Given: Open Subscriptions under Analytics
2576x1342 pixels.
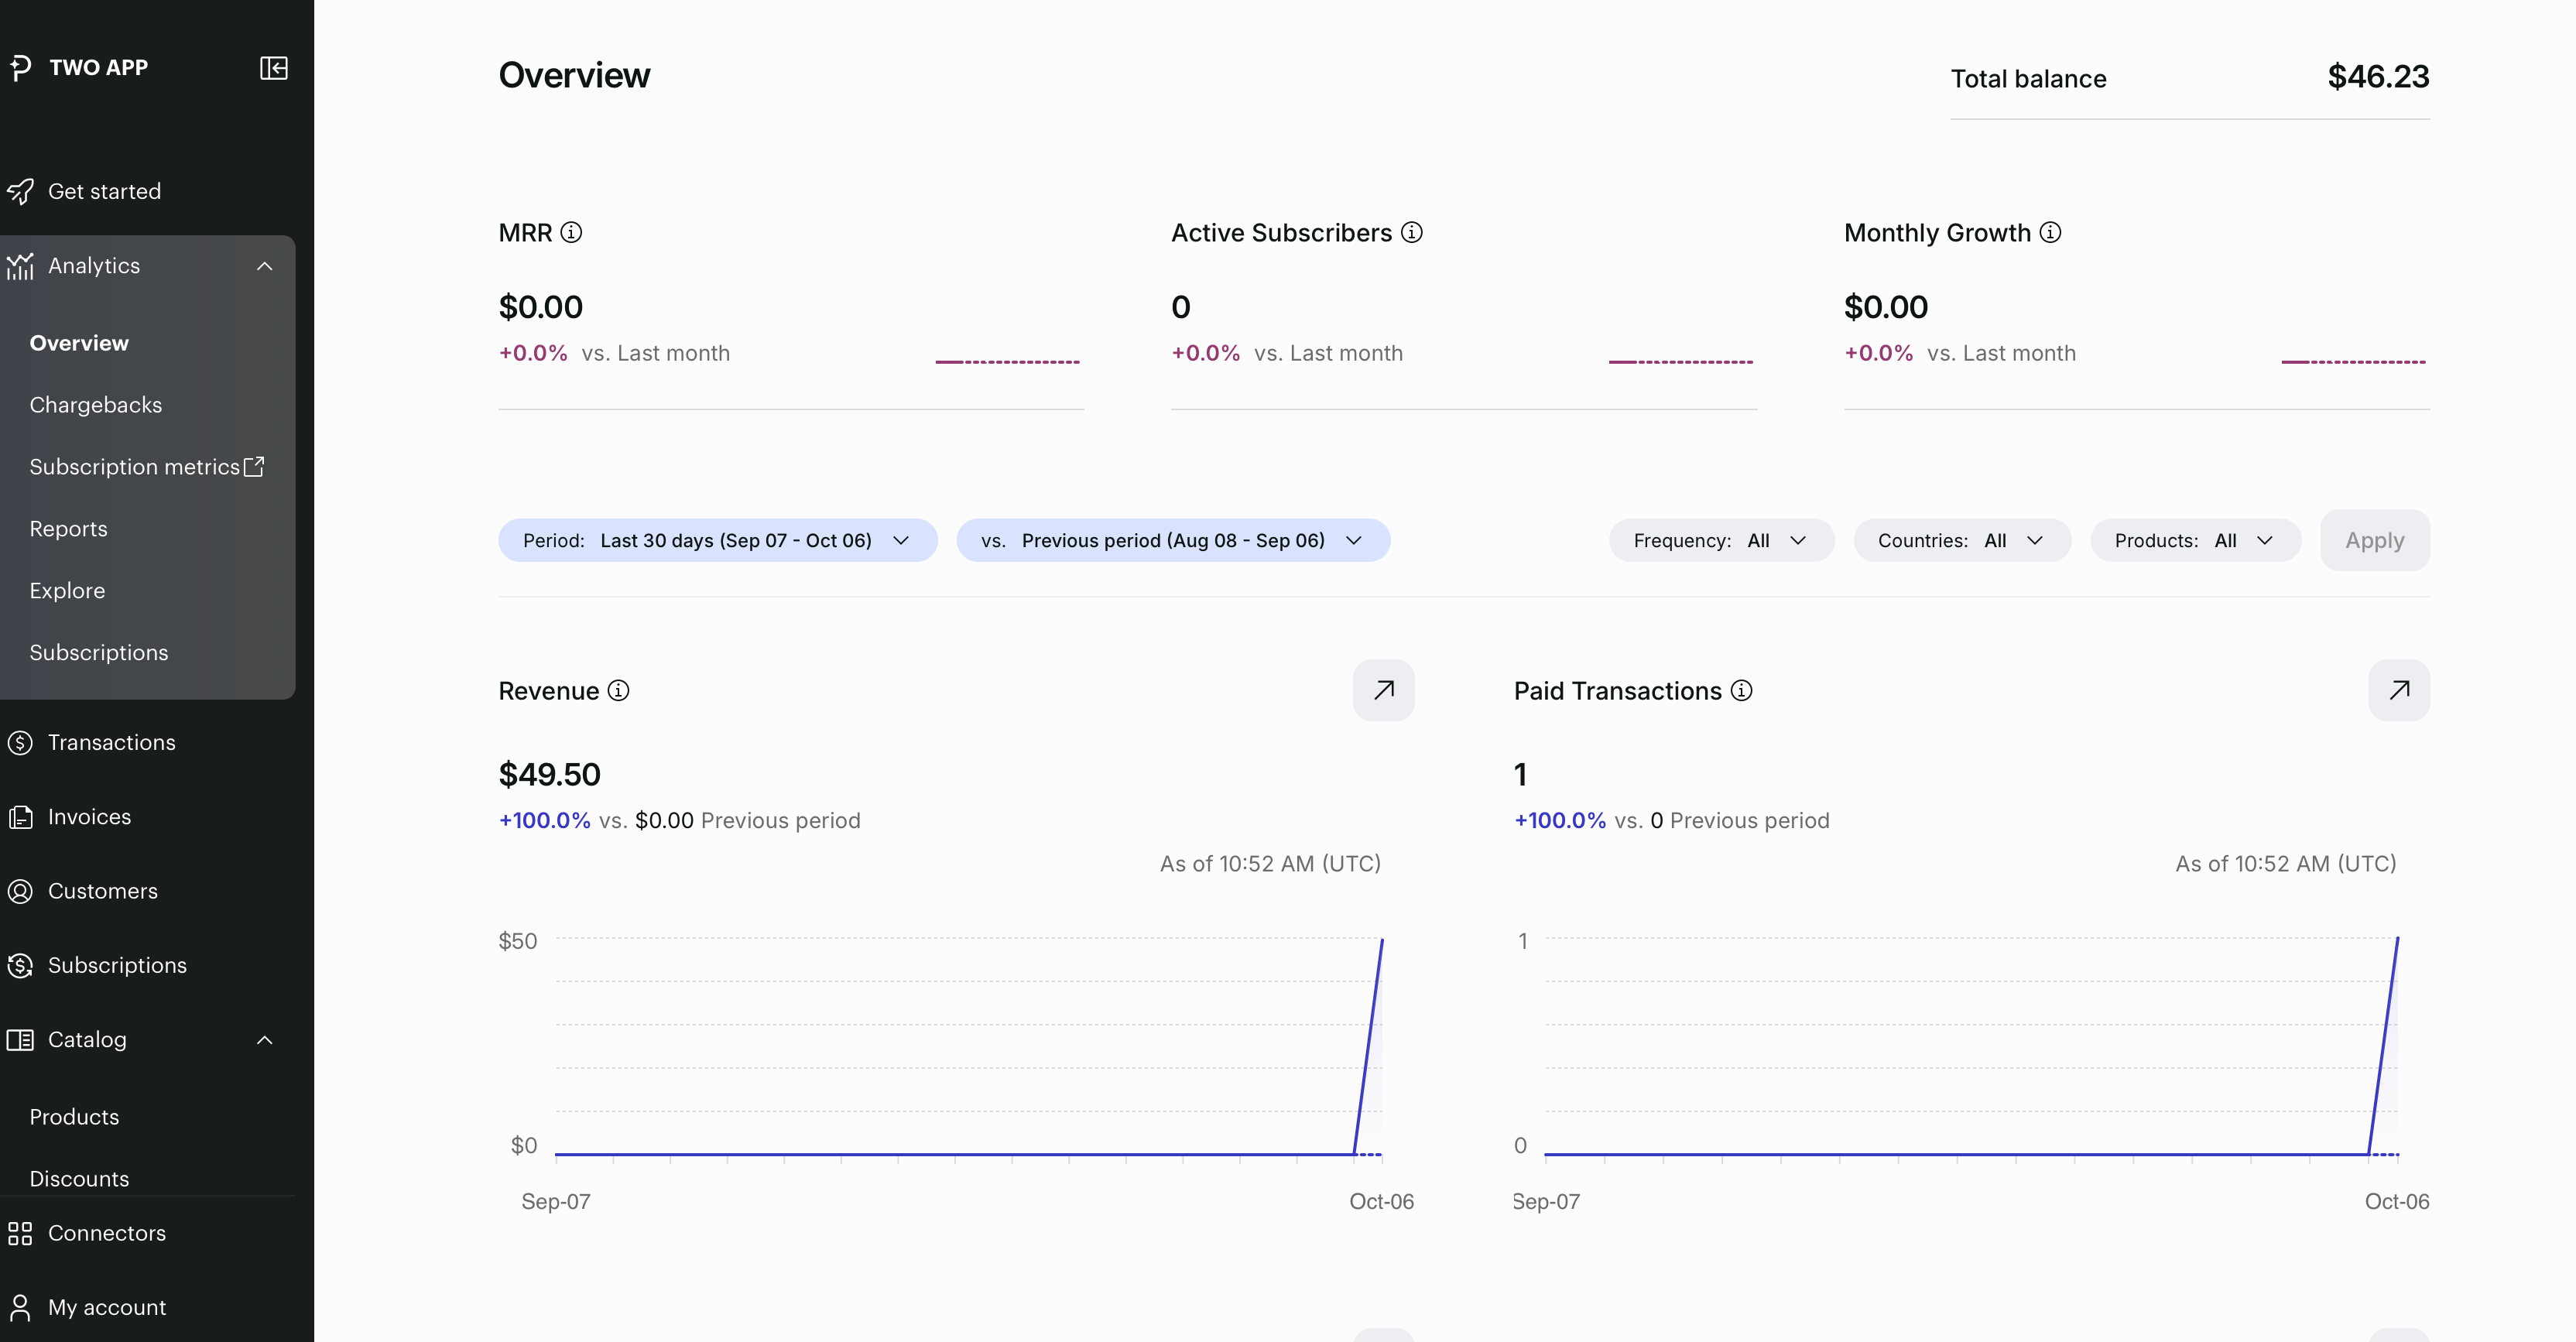Looking at the screenshot, I should [x=99, y=653].
